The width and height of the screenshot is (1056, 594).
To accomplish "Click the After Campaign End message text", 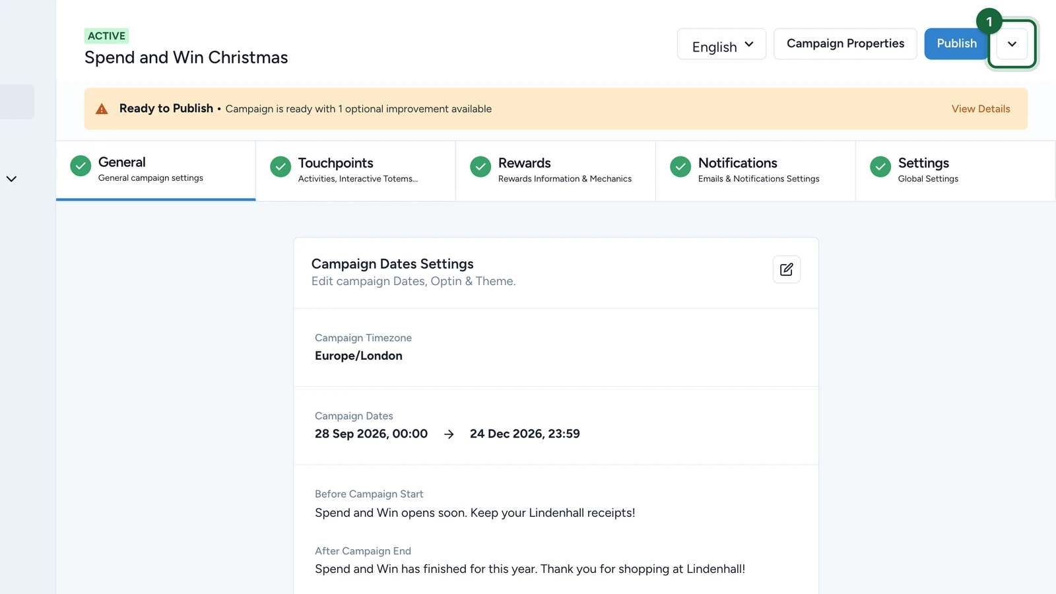I will (530, 569).
